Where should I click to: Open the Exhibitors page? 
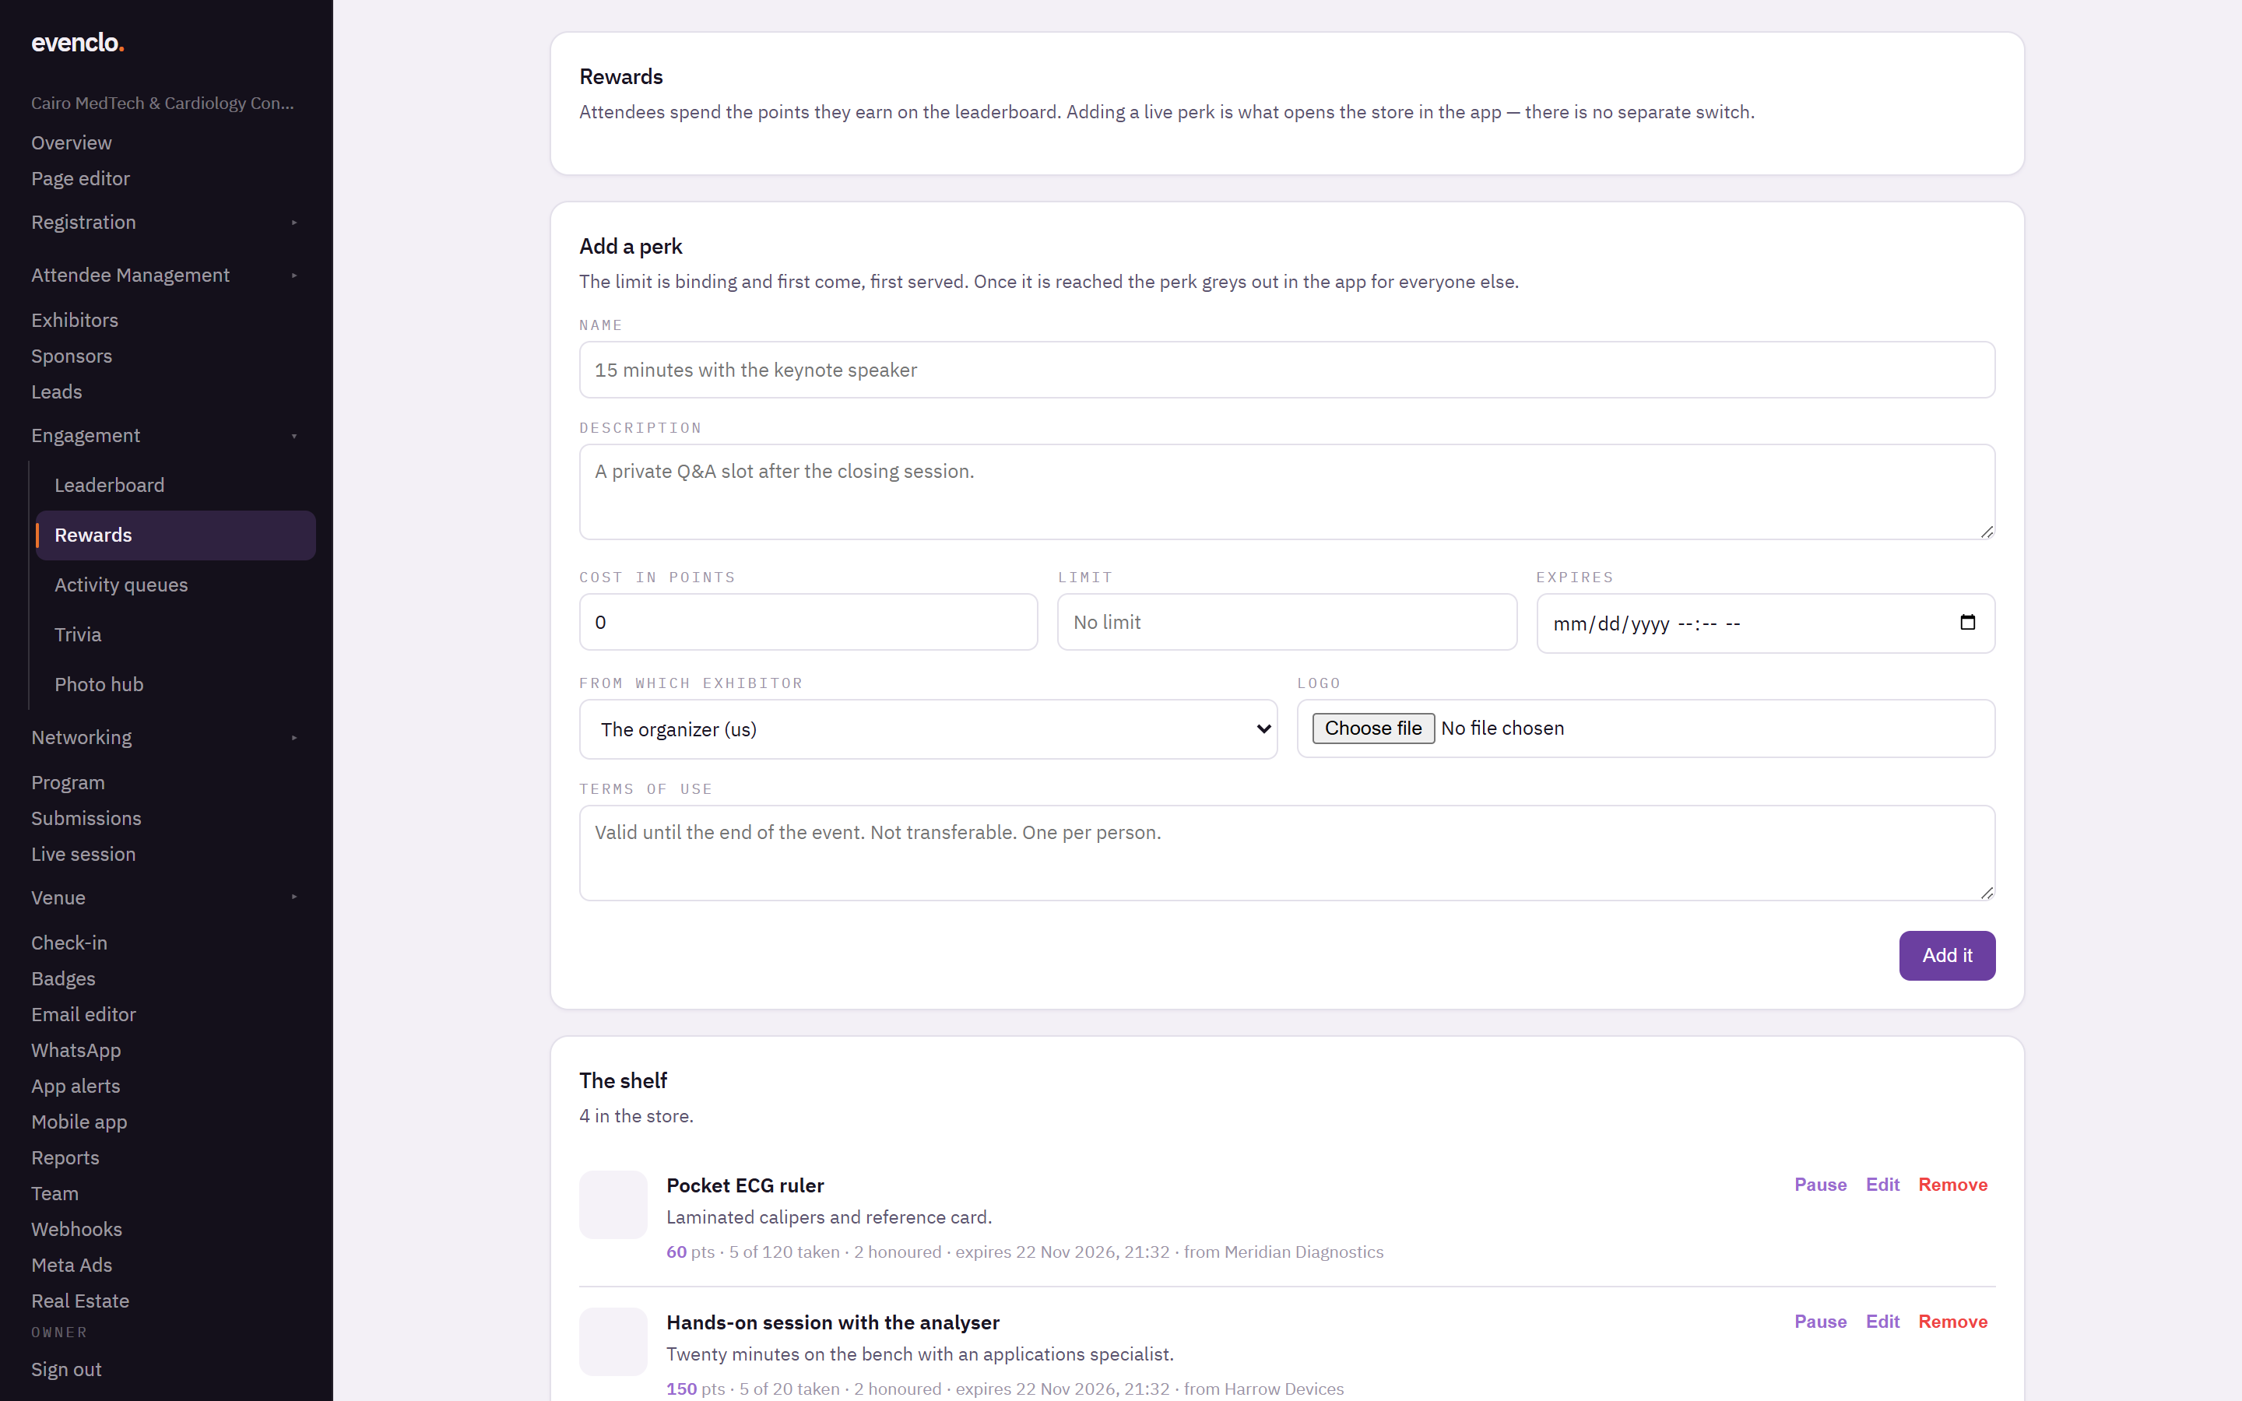[x=75, y=321]
